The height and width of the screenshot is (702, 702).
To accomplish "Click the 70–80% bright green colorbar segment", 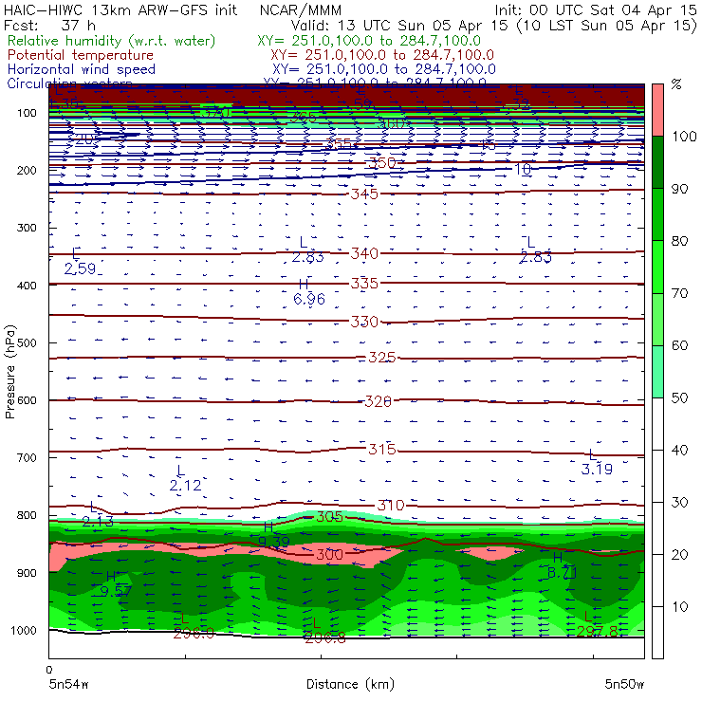I will coord(657,267).
